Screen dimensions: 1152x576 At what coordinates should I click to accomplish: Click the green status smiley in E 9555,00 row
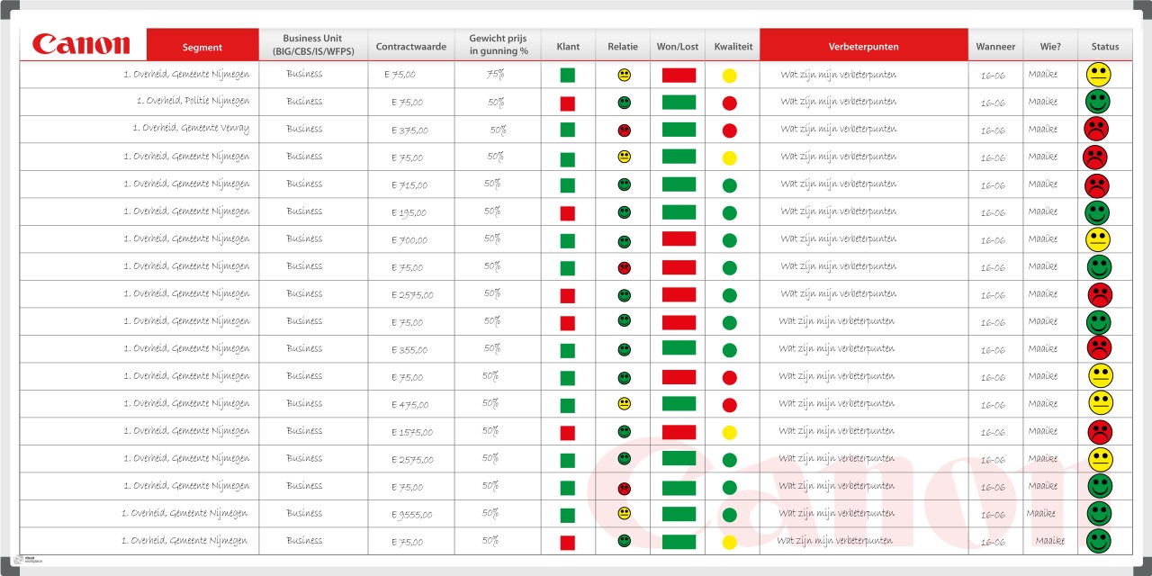1099,514
